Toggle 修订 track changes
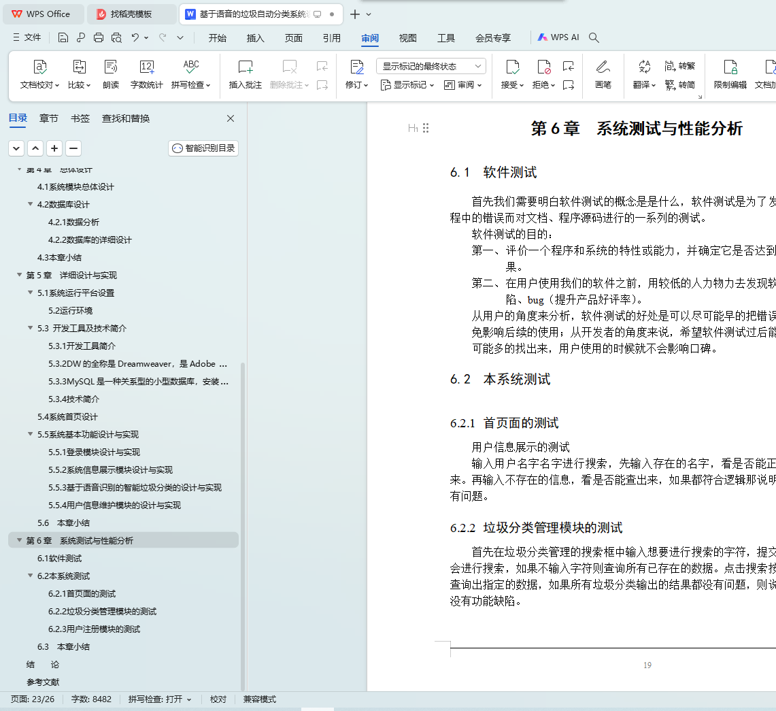Image resolution: width=776 pixels, height=711 pixels. point(357,74)
